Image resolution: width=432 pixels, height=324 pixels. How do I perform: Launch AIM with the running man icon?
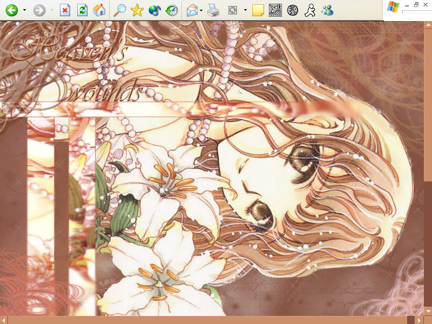pyautogui.click(x=310, y=10)
